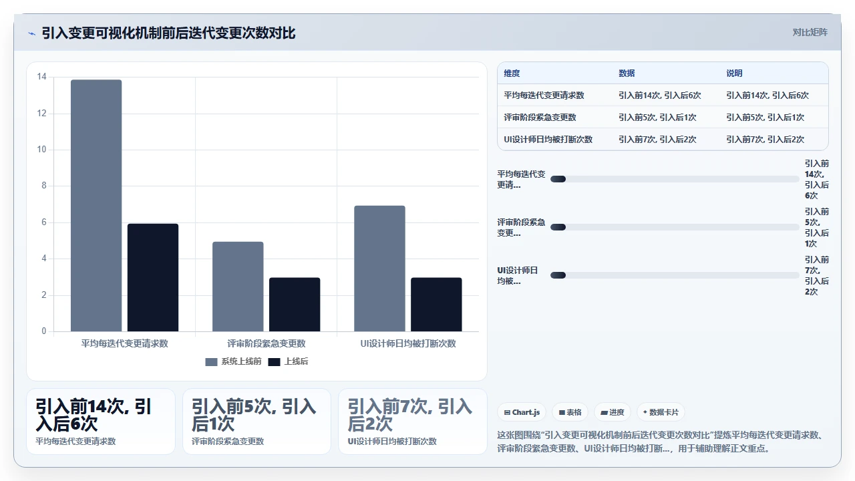Click 说明 cell 引入前7次, 引入后2次

pos(765,140)
